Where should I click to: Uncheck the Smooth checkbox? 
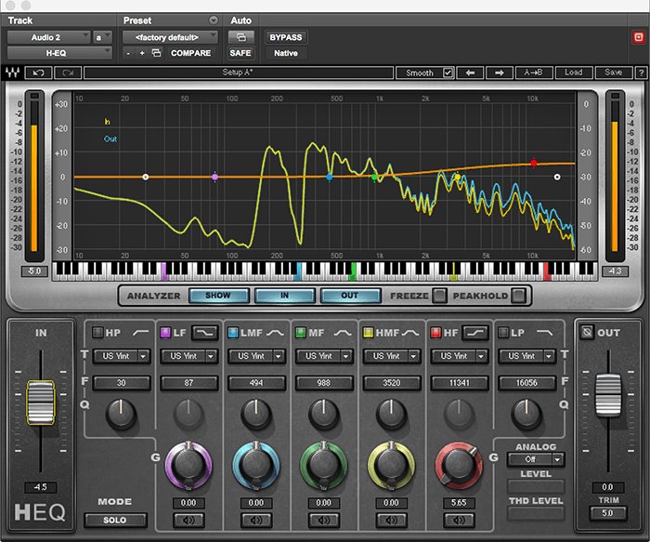(448, 73)
